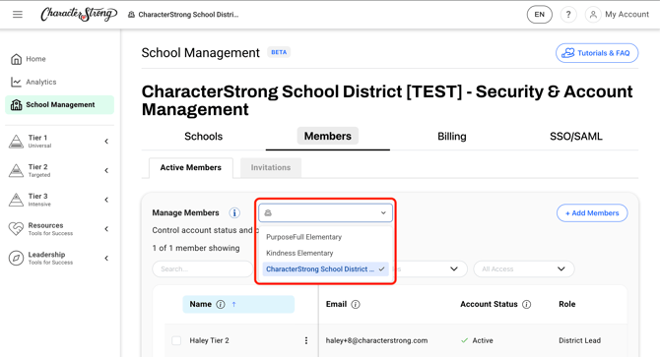
Task: Sort by the Name column arrow
Action: point(234,305)
